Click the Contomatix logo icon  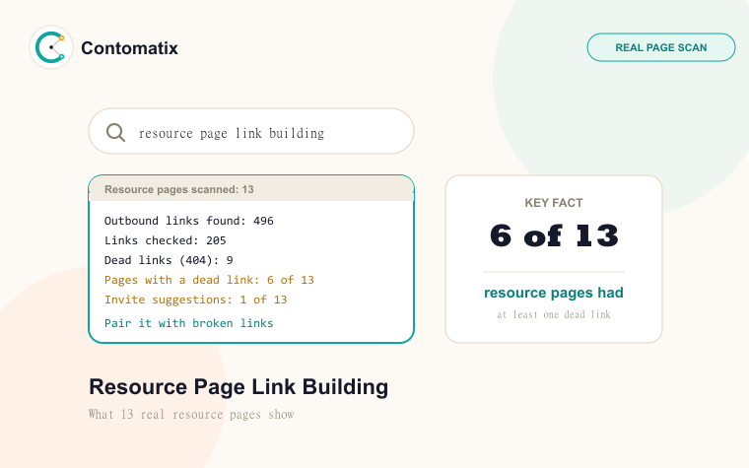(x=51, y=47)
